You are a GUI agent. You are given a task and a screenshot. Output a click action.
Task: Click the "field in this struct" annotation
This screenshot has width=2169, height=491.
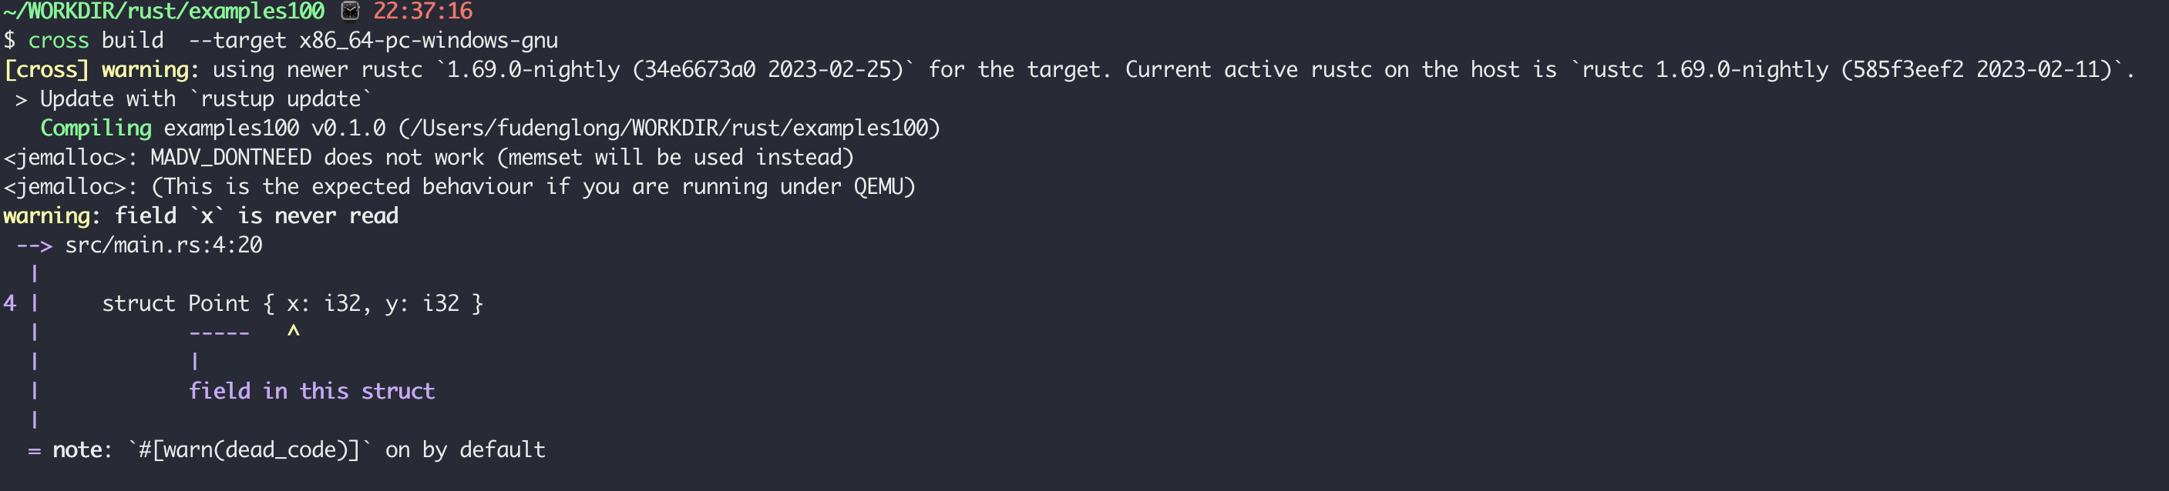[x=311, y=391]
